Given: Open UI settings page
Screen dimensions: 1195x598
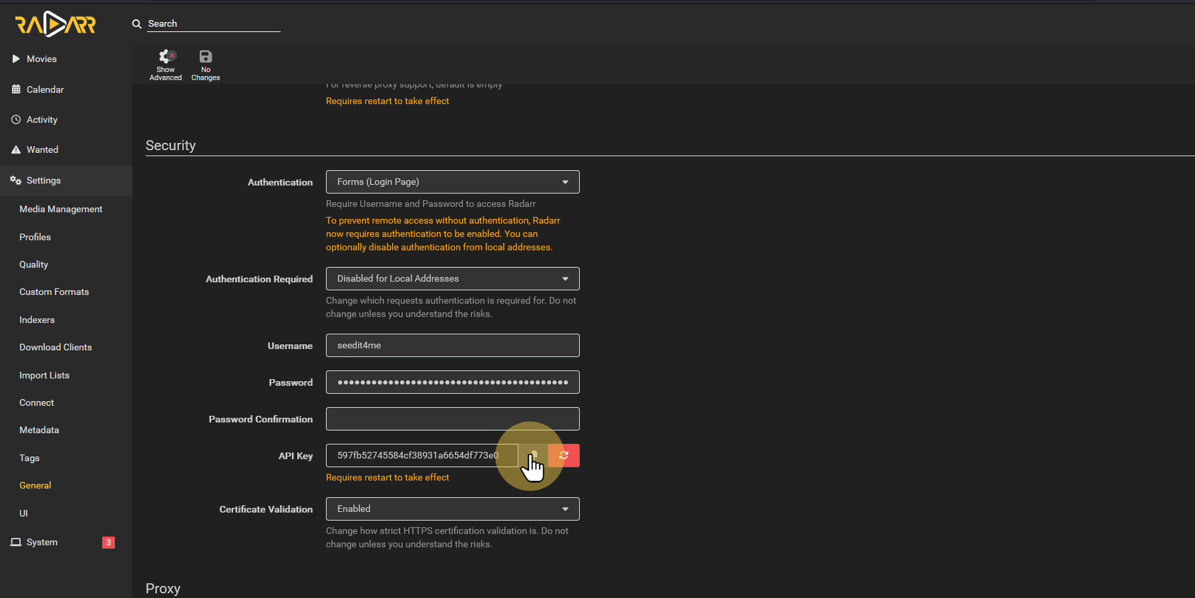Looking at the screenshot, I should [x=24, y=513].
